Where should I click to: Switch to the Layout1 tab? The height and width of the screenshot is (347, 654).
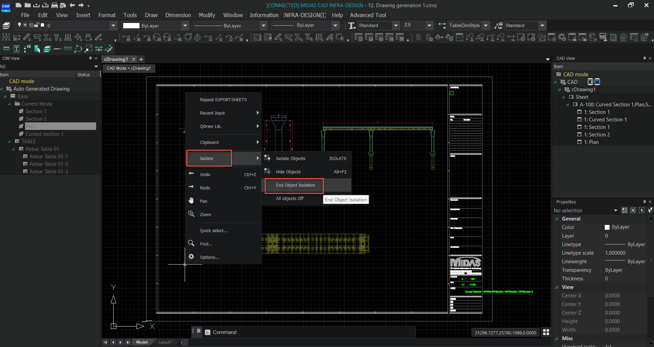pos(165,342)
